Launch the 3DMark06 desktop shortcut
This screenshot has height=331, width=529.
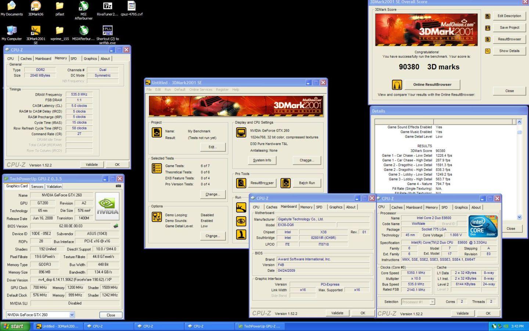36,9
